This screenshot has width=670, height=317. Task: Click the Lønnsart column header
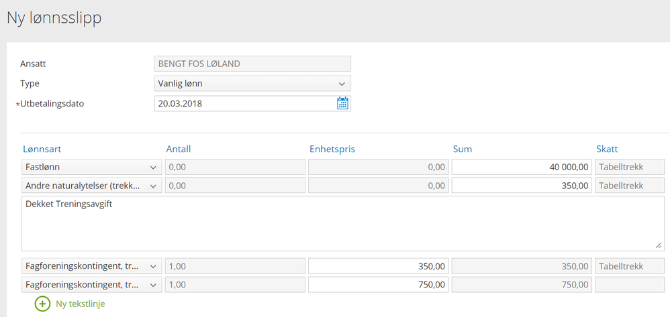click(x=42, y=149)
